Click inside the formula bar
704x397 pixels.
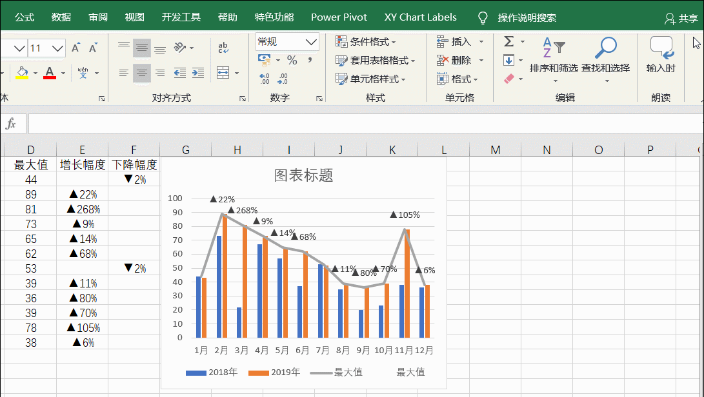click(x=366, y=123)
